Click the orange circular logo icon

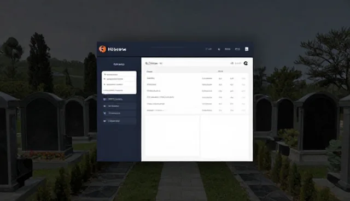coord(102,49)
